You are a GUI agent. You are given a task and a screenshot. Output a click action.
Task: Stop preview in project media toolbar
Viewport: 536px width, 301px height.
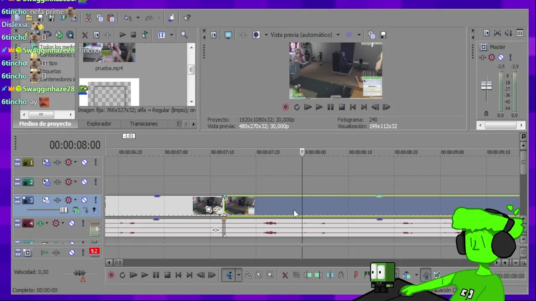pyautogui.click(x=133, y=35)
